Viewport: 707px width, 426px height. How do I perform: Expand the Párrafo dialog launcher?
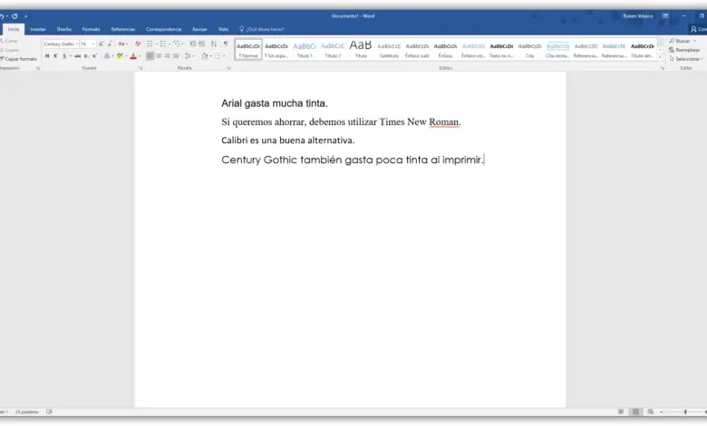tap(229, 68)
